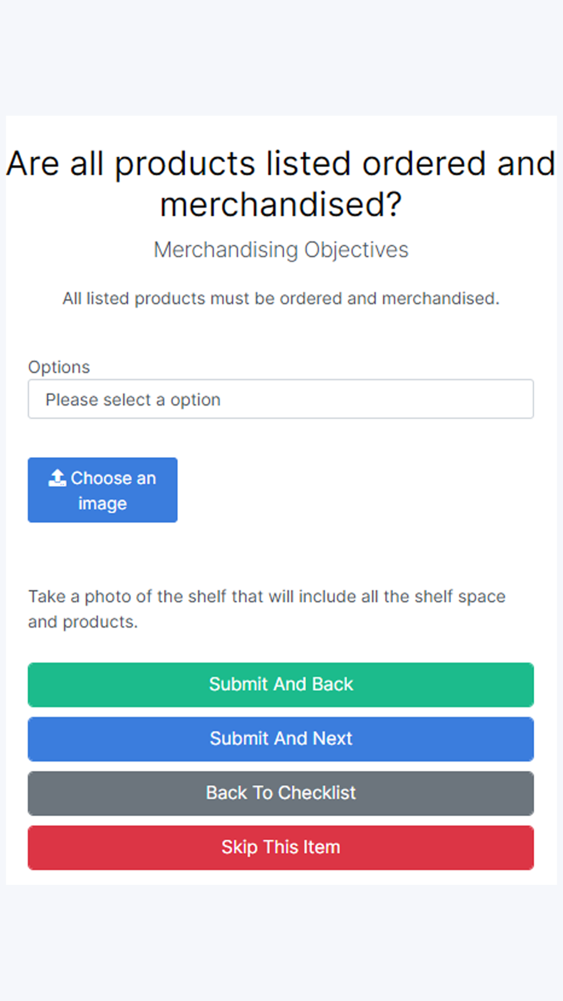The height and width of the screenshot is (1001, 563).
Task: Click the 'and products.' line of the instructions
Action: point(83,622)
